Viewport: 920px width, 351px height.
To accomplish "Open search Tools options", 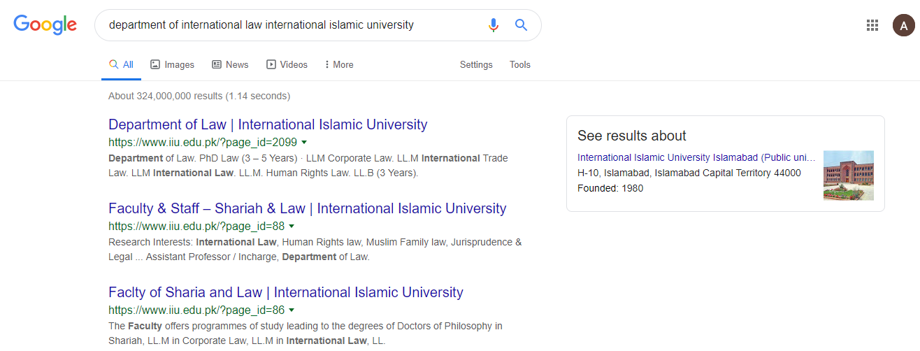I will point(520,64).
